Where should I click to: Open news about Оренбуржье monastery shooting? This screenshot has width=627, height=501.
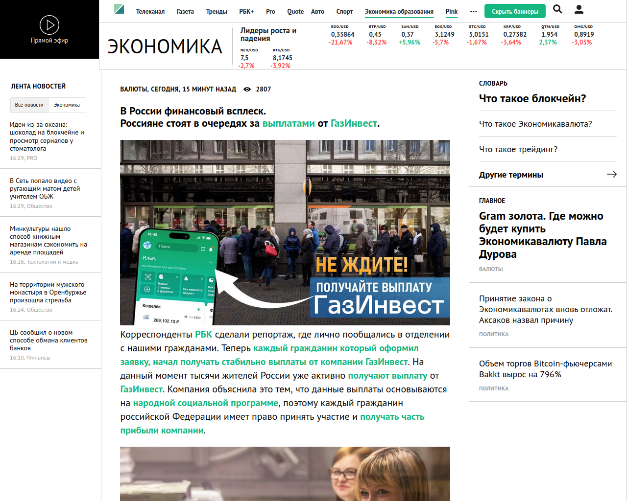(x=48, y=292)
